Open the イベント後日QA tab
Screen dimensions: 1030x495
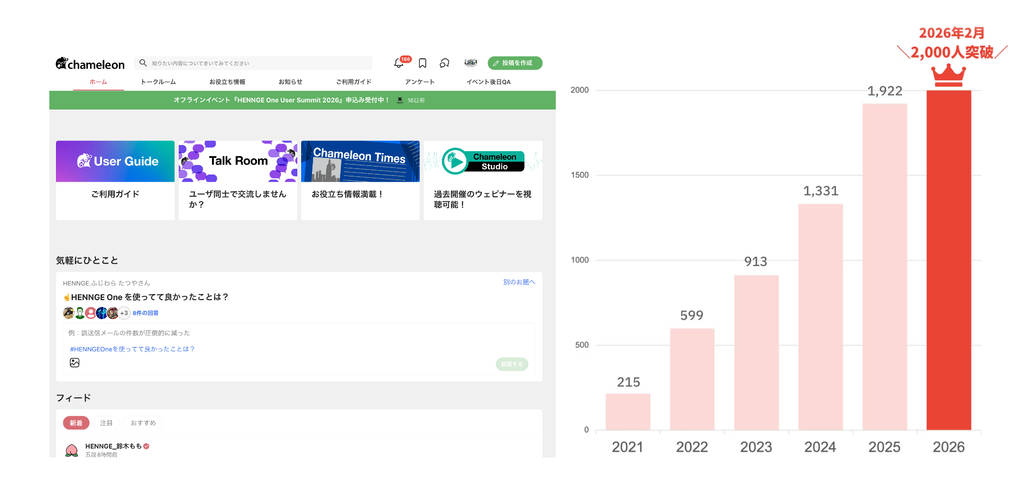488,82
